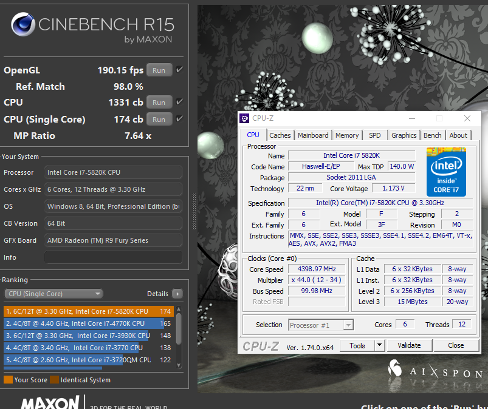
Task: Select ranking entry Intel Core i7-3720QM CPU
Action: click(88, 360)
